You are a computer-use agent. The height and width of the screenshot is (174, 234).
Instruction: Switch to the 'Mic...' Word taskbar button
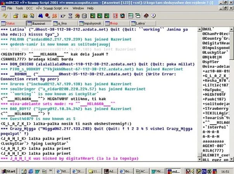(157, 171)
